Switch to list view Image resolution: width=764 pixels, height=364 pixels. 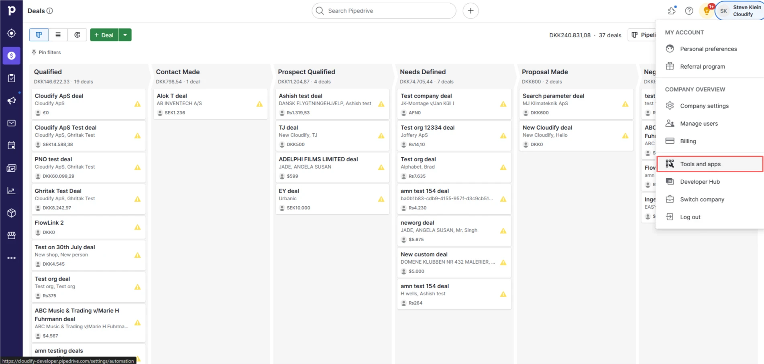(x=58, y=35)
